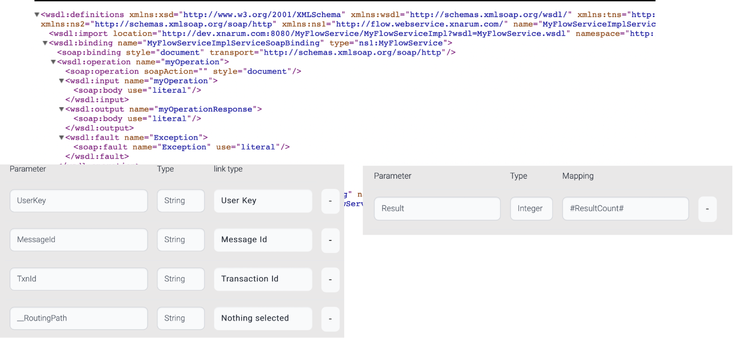Click the TxnId parameter name field
The image size is (734, 338).
pos(79,279)
